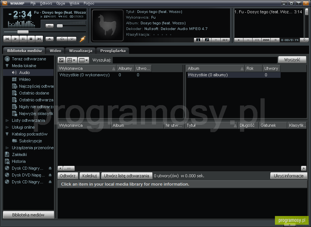
Task: Open the Plik menu
Action: pyautogui.click(x=33, y=3)
